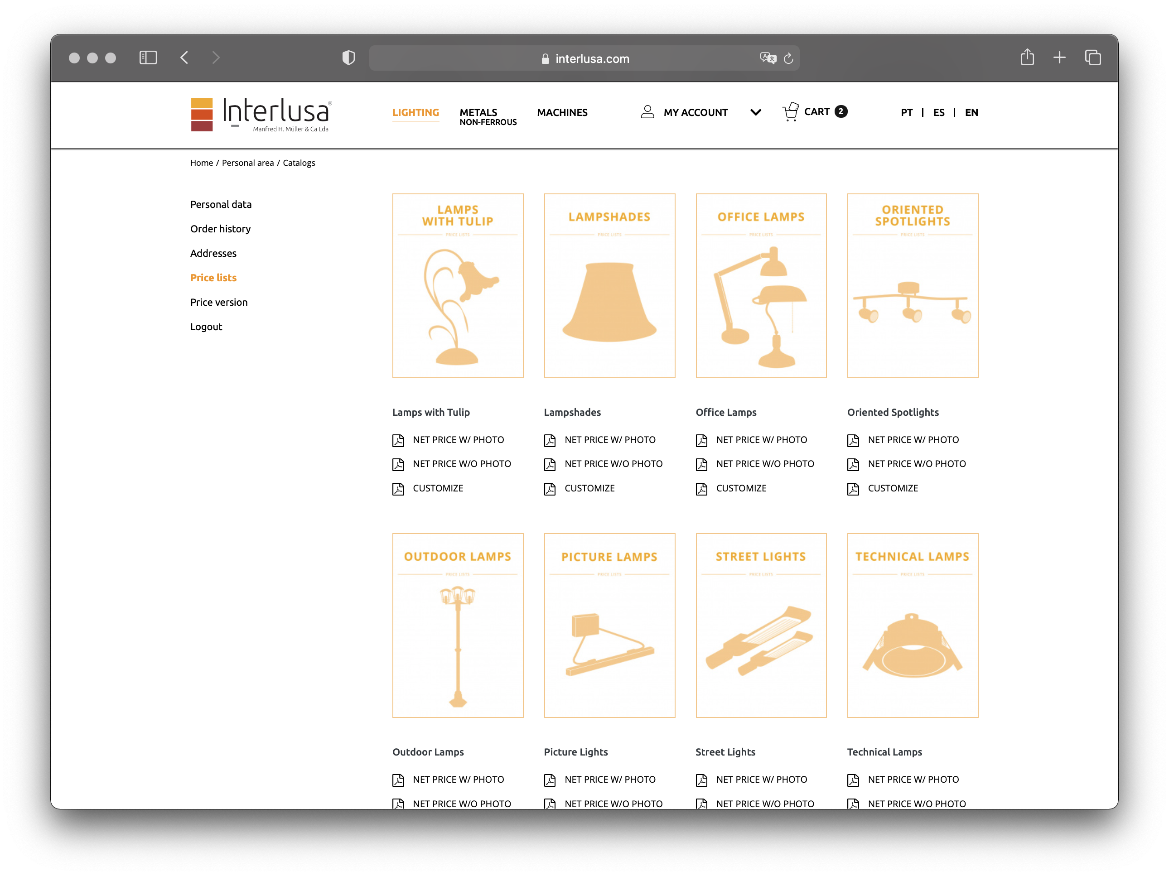Expand the My Account dropdown chevron
This screenshot has width=1169, height=876.
[x=756, y=112]
